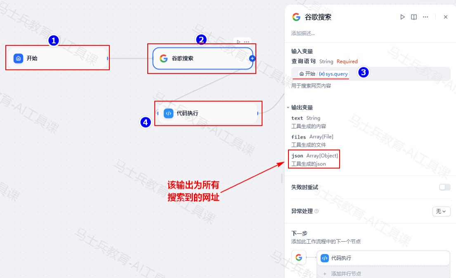Click the small run icon above 谷歌搜索 node
The width and height of the screenshot is (456, 278).
pyautogui.click(x=239, y=42)
